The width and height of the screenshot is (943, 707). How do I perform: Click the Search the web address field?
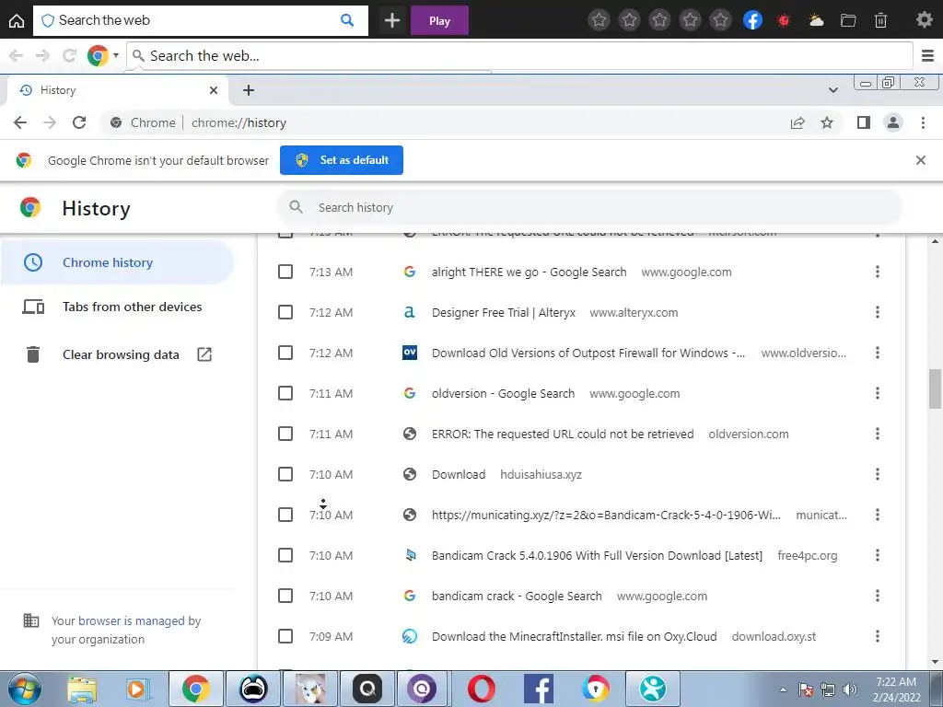click(519, 56)
